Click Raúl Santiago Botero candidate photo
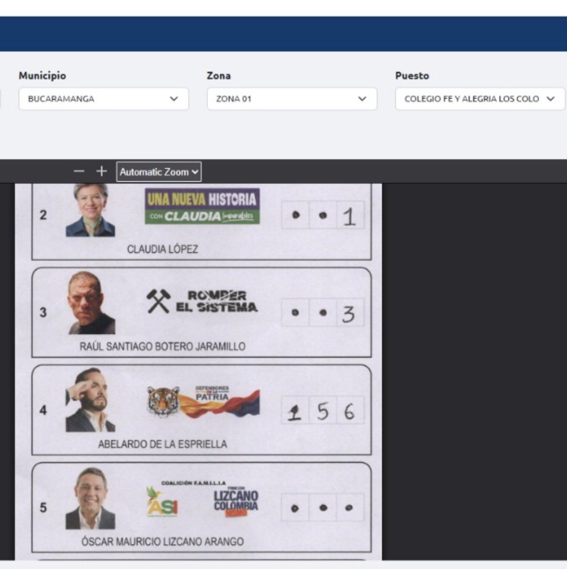The image size is (567, 569). click(x=91, y=303)
